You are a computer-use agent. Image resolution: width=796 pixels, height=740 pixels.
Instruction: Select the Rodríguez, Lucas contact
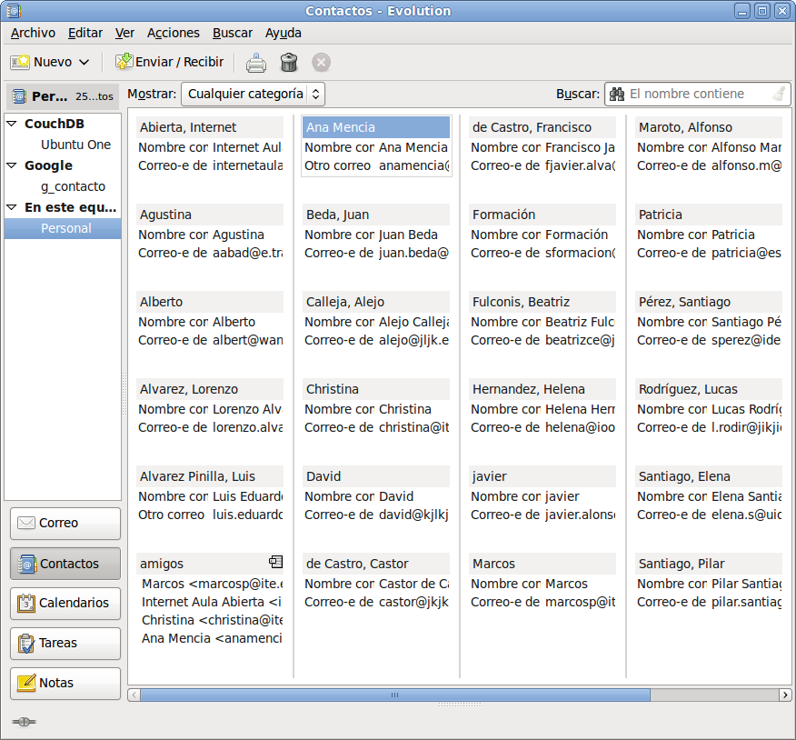click(709, 390)
